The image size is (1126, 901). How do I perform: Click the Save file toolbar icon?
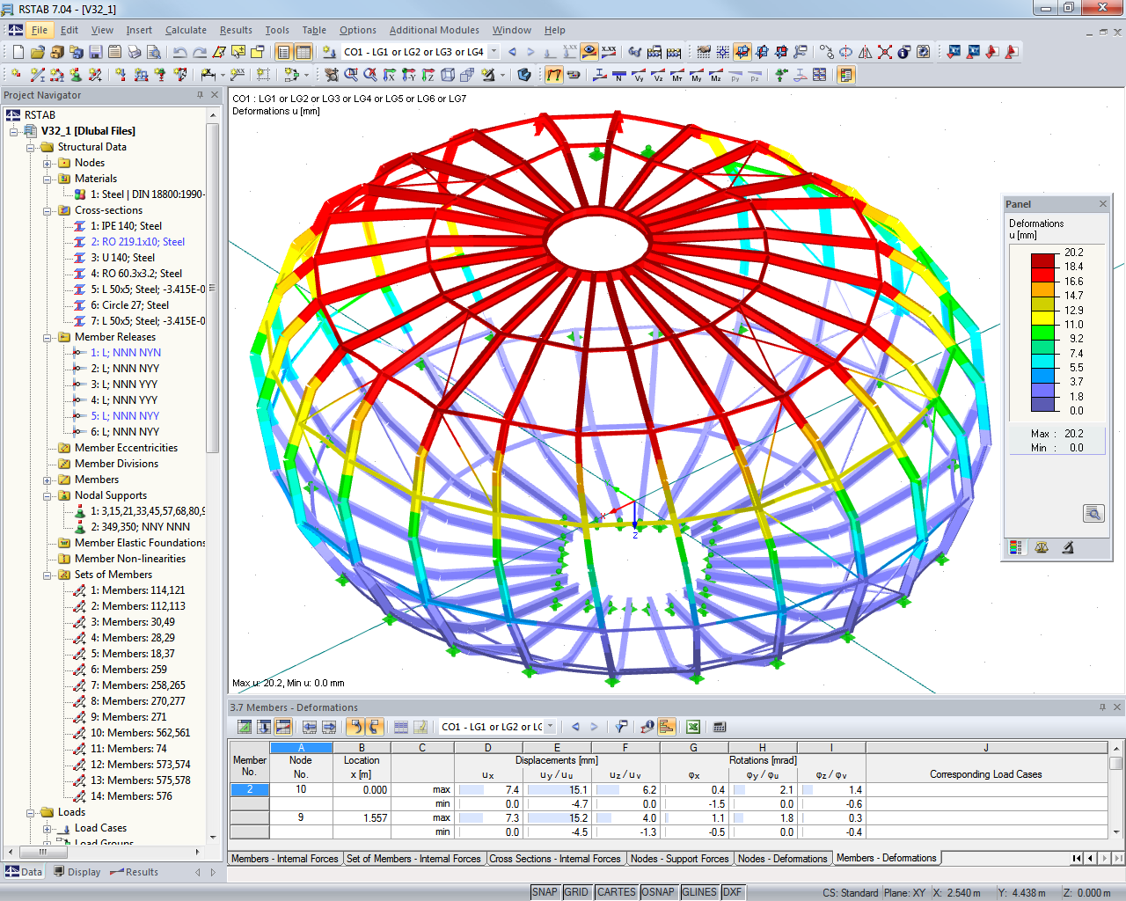95,52
